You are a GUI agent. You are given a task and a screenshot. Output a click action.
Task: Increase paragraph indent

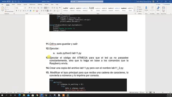pyautogui.click(x=55, y=8)
